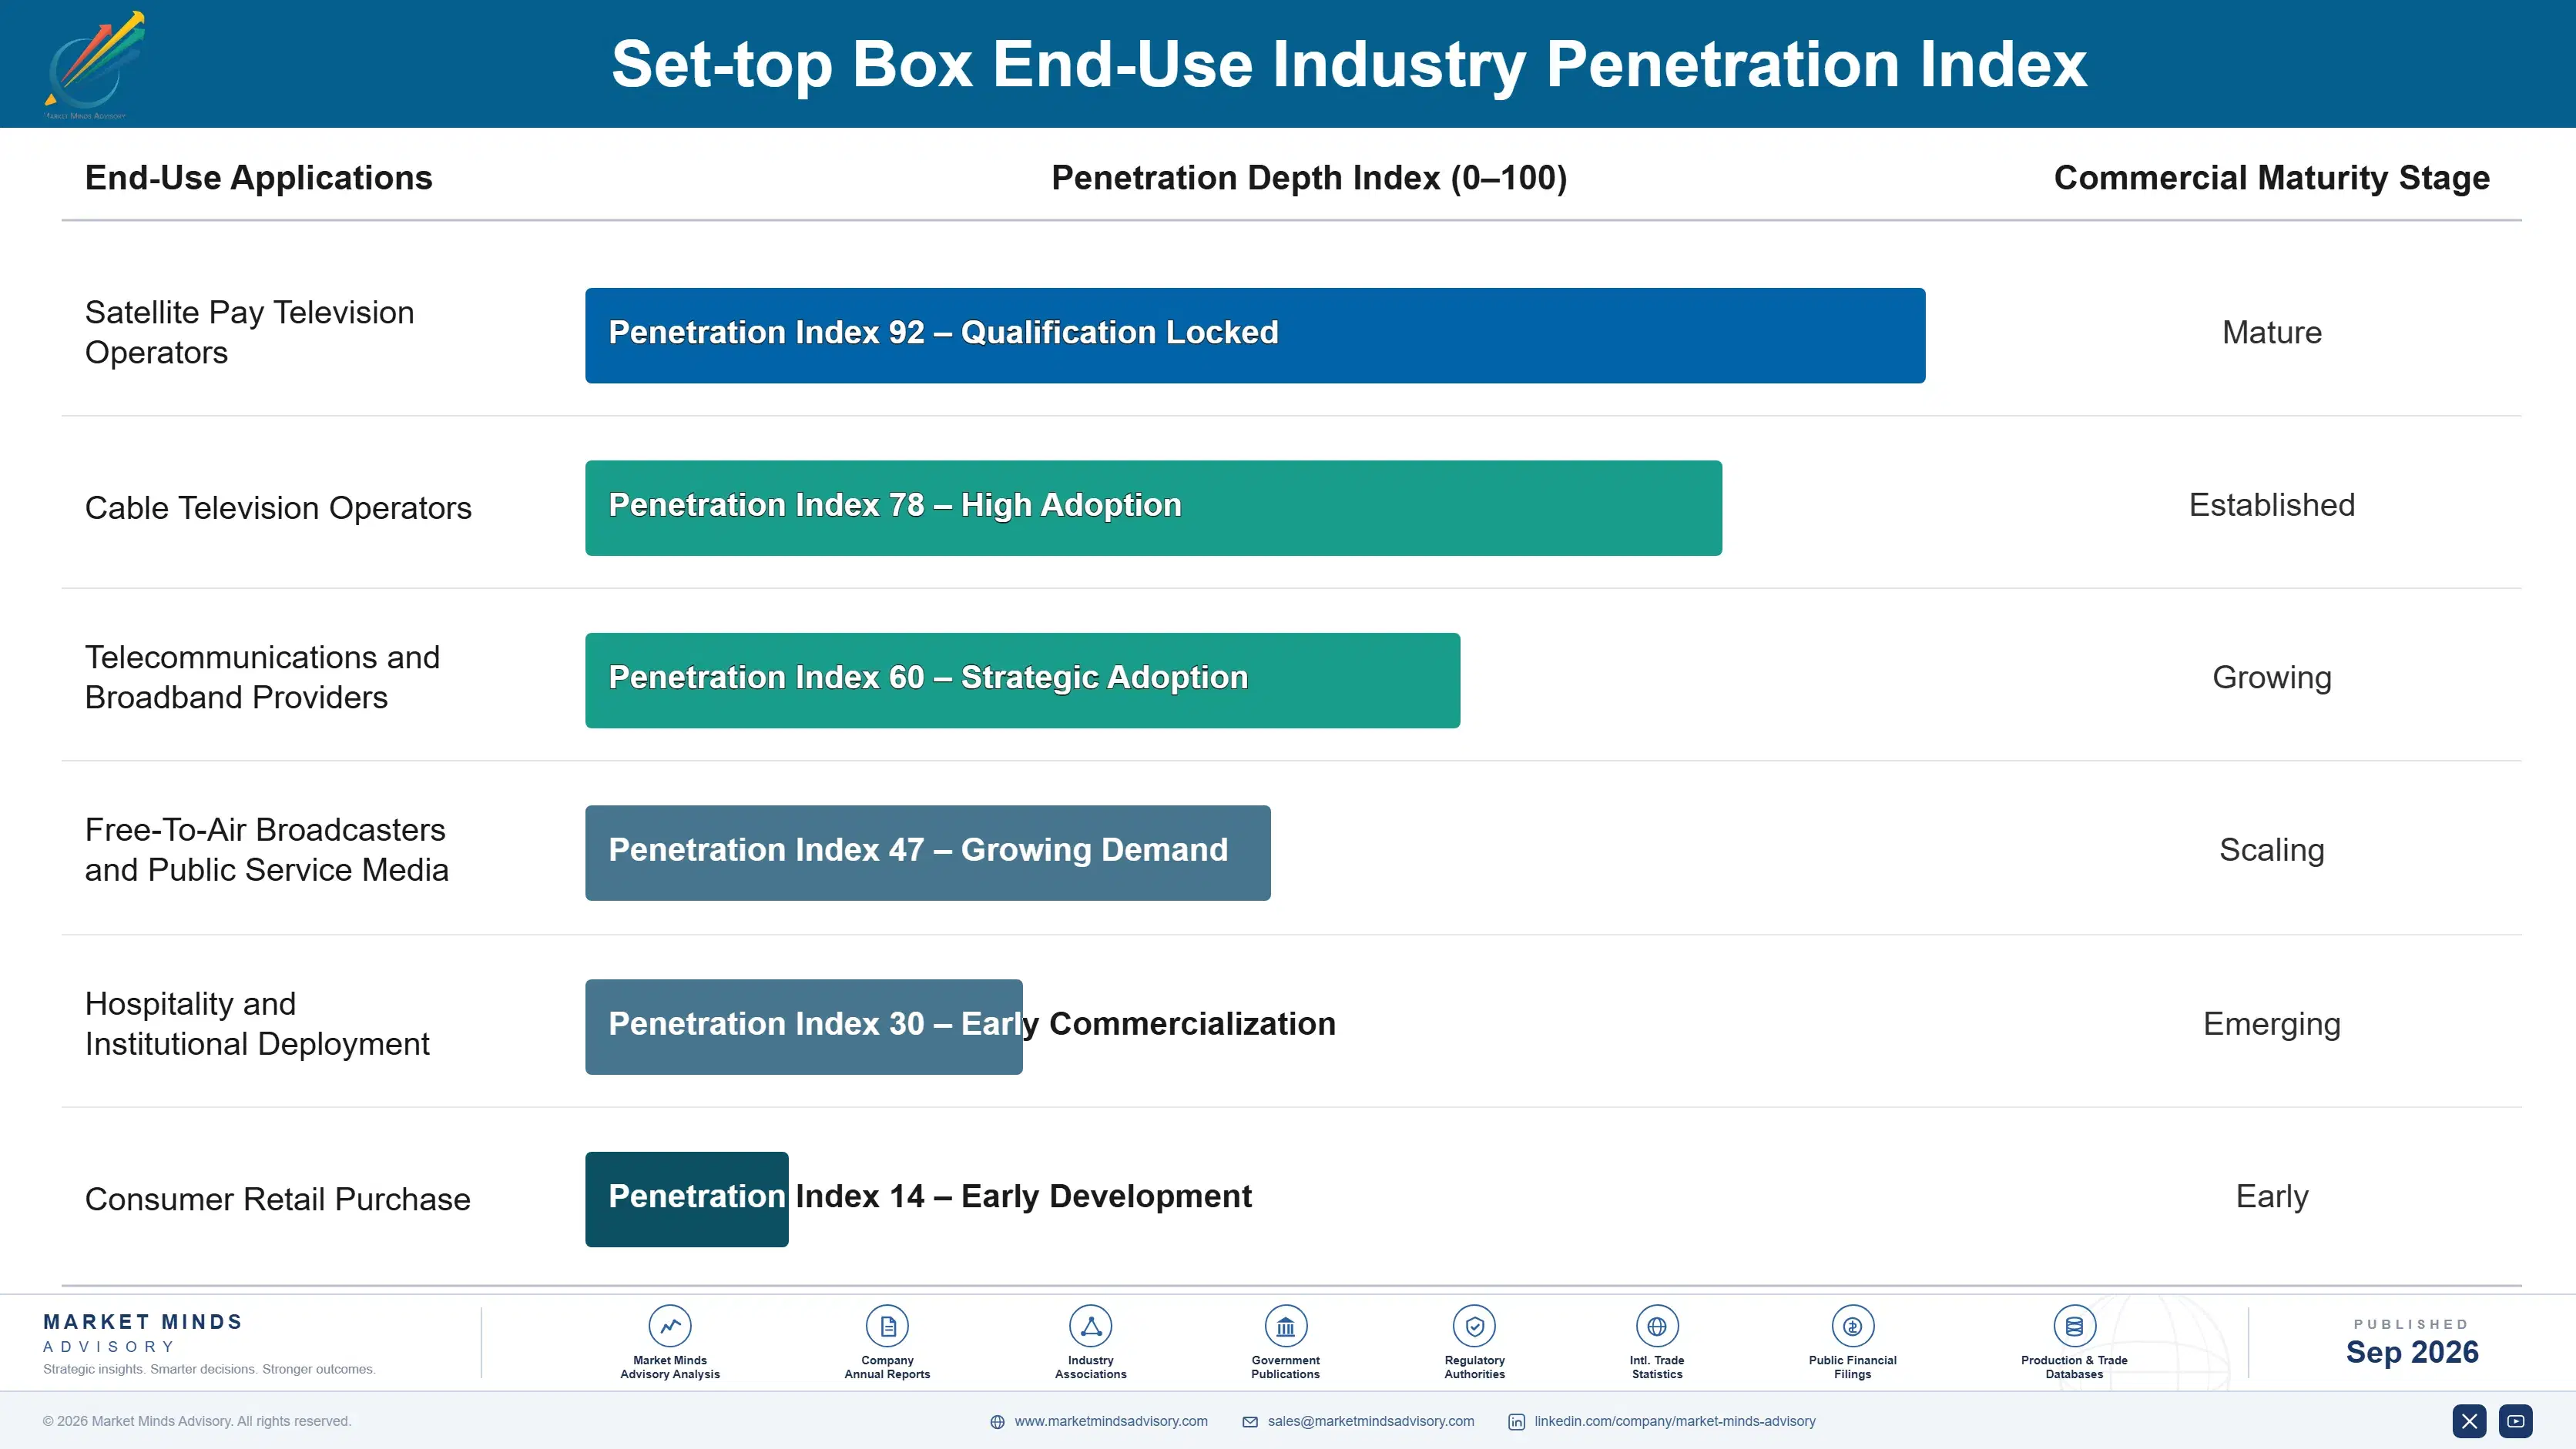Click the X social icon in footer
Viewport: 2576px width, 1449px height.
pyautogui.click(x=2469, y=1421)
